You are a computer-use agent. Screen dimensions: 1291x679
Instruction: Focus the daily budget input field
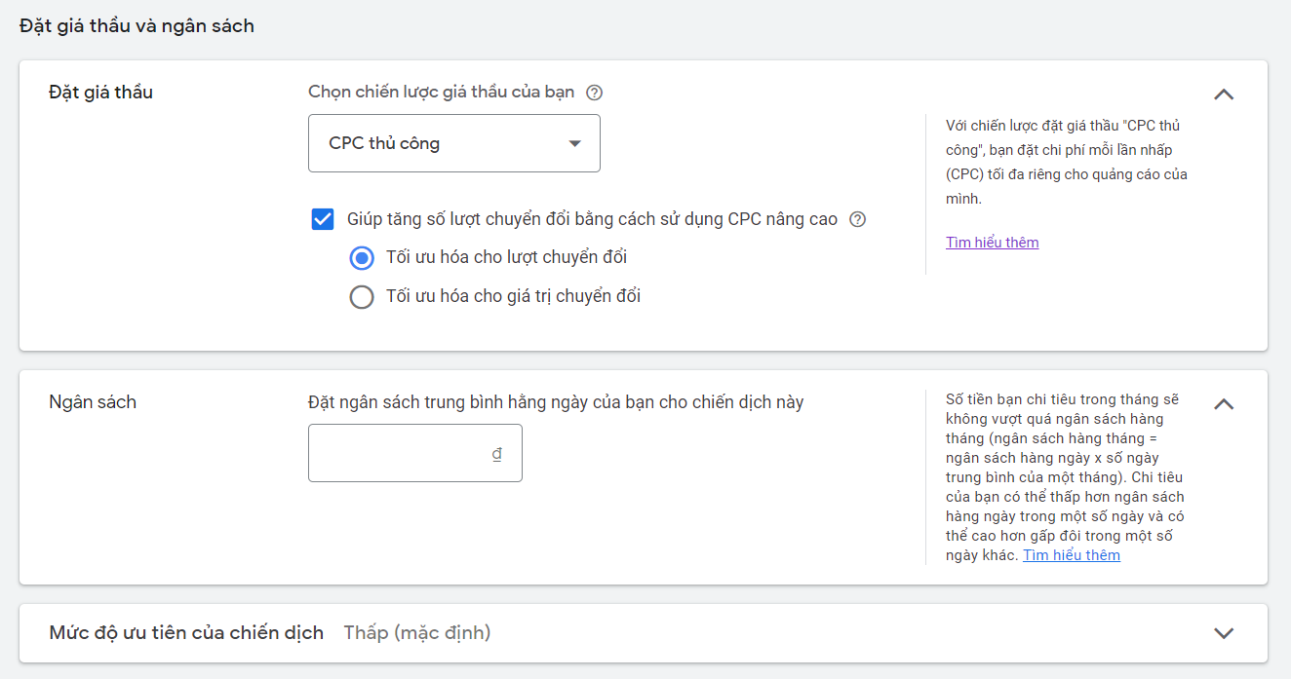[415, 453]
